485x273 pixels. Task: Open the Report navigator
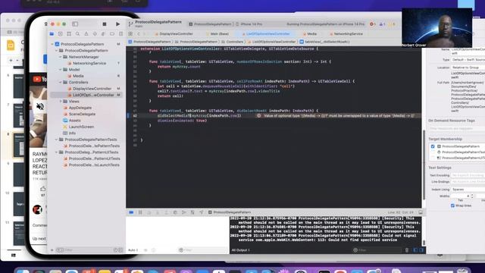pos(120,33)
